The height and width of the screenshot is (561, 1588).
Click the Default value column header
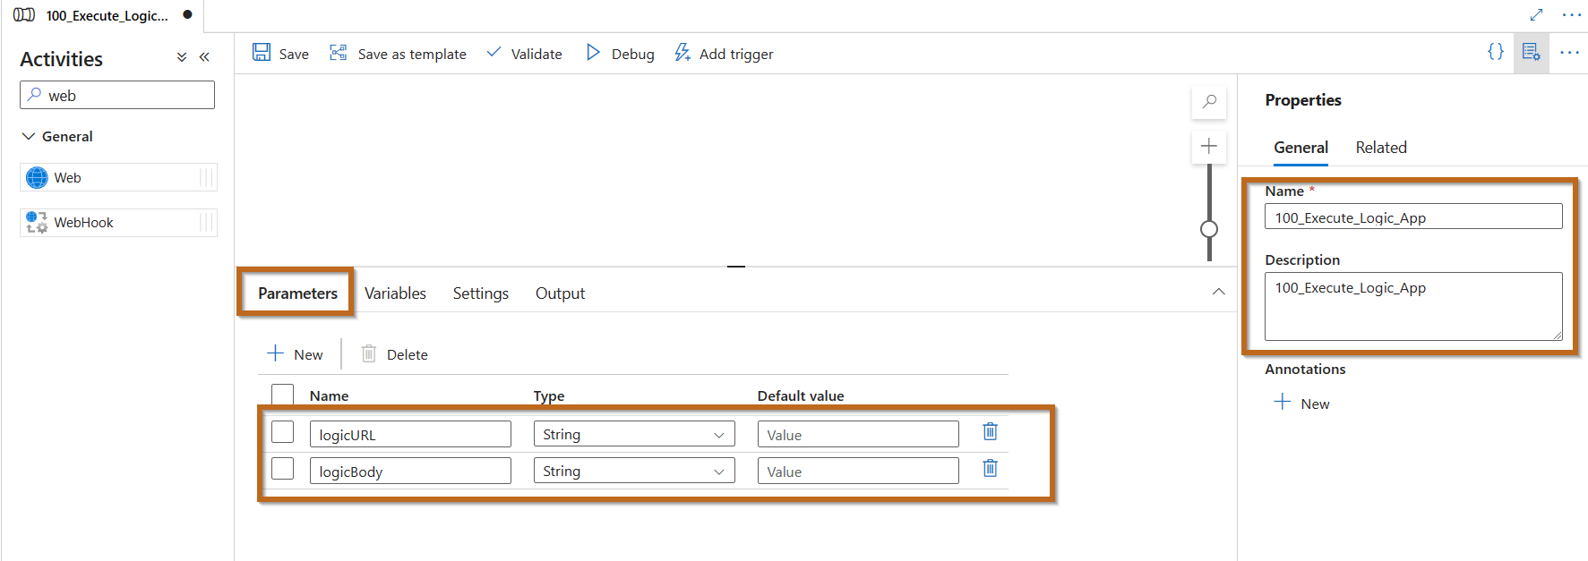(801, 395)
